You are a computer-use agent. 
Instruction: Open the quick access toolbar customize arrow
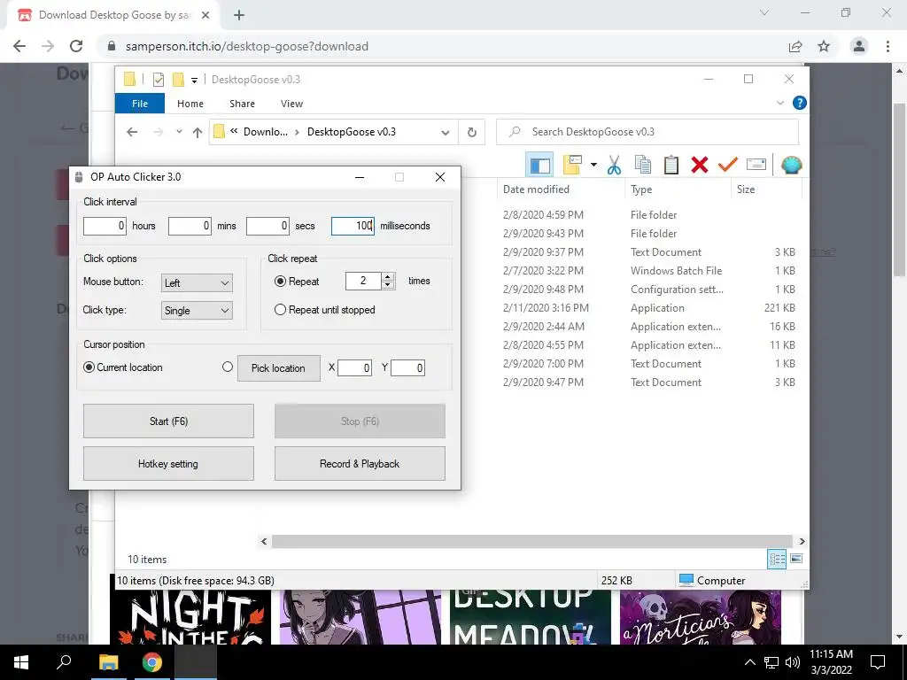pos(194,81)
